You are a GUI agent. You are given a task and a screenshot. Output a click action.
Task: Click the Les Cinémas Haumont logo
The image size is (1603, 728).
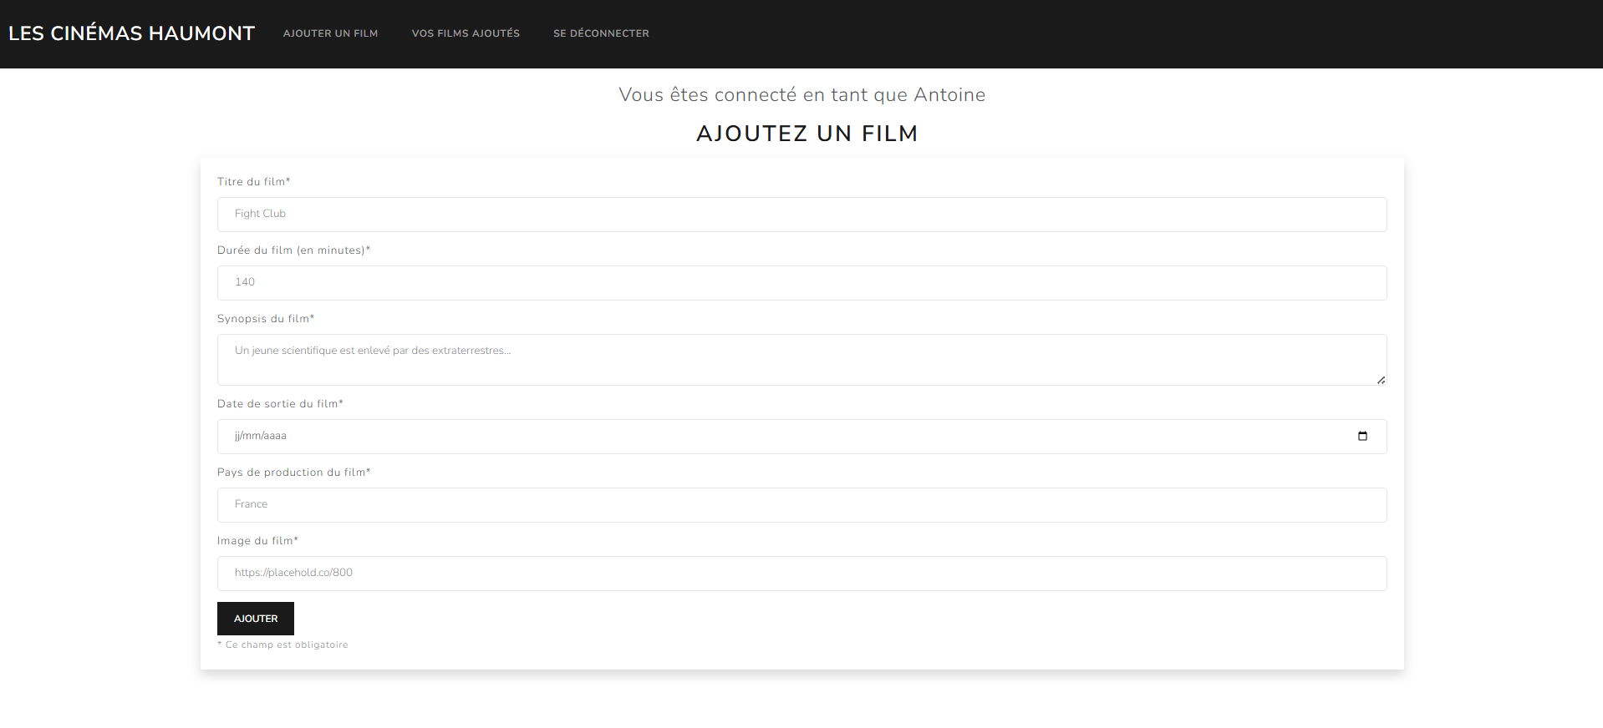[131, 33]
